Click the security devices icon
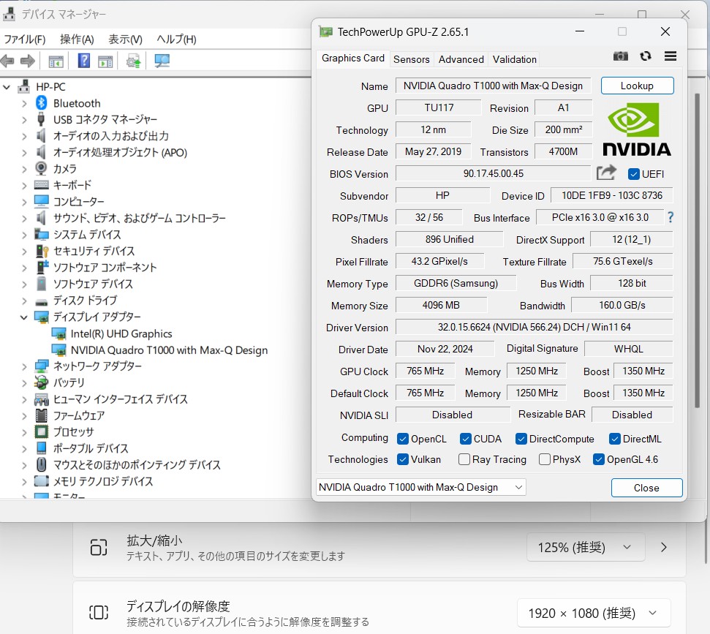The height and width of the screenshot is (634, 710). tap(42, 251)
